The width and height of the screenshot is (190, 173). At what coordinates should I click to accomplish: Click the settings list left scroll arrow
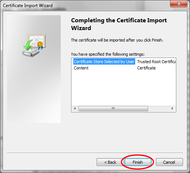tap(75, 108)
